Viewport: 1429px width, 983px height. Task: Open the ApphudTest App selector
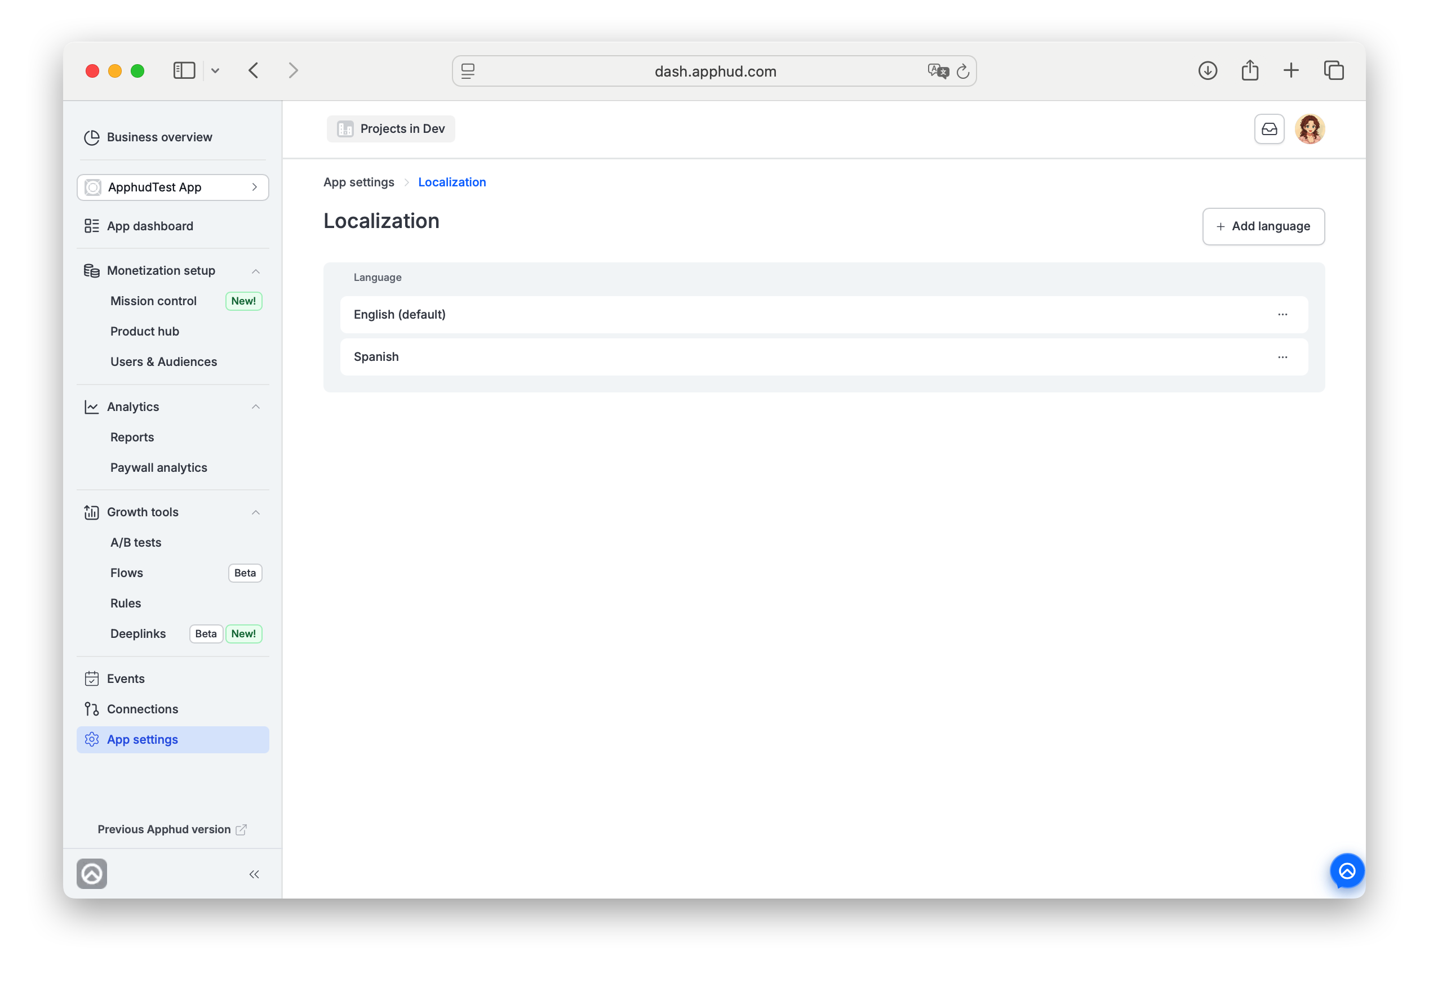click(x=172, y=187)
